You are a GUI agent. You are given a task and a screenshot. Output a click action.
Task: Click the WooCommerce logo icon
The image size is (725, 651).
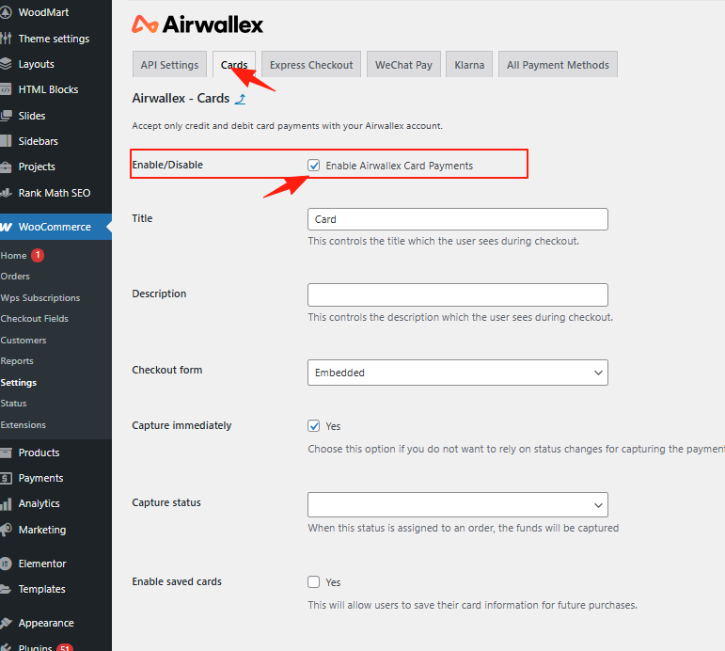coord(6,227)
